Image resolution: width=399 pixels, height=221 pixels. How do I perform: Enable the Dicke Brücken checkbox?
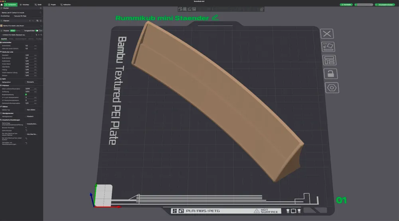pos(26,130)
